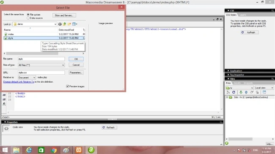Click inside the URL input field
Viewport: 275px width, 154px height.
pos(41,73)
